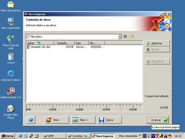The height and width of the screenshot is (139, 185).
Task: Click the Reproduzir button
Action: (x=157, y=61)
